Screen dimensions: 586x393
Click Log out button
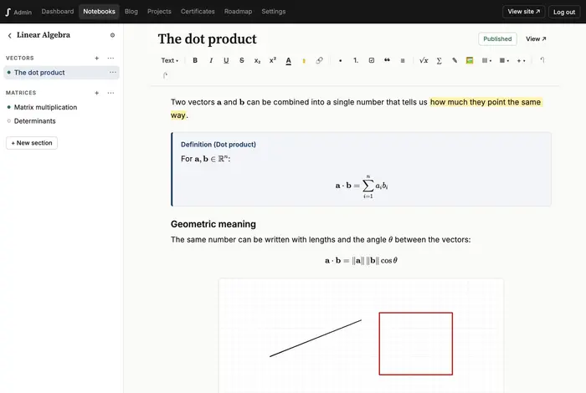coord(564,12)
